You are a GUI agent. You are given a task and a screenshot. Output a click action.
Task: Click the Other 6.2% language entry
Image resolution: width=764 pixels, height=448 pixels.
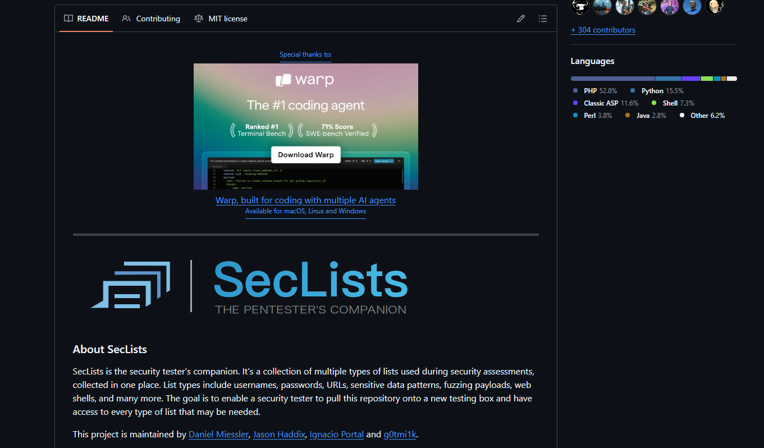point(702,115)
